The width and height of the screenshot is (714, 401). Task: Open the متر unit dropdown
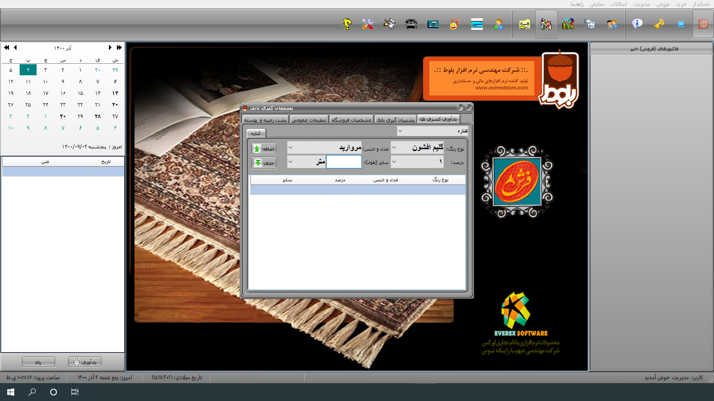tap(291, 162)
